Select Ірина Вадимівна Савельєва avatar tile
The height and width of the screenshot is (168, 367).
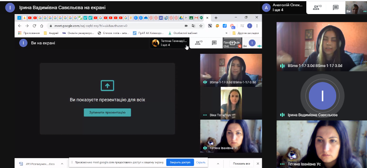[x=322, y=96]
